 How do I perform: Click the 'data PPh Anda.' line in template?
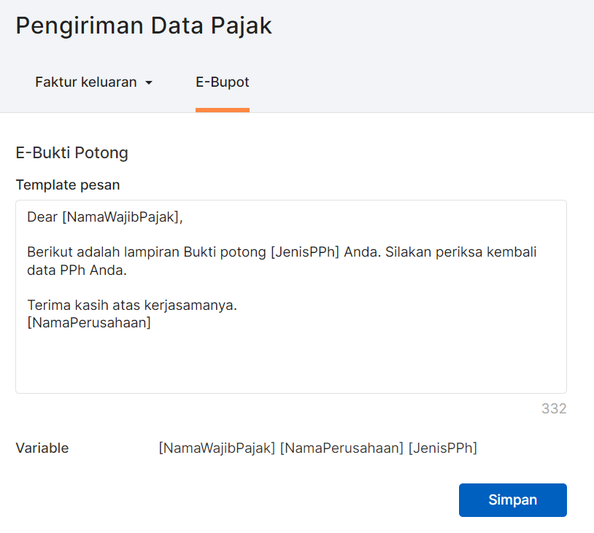(x=77, y=271)
